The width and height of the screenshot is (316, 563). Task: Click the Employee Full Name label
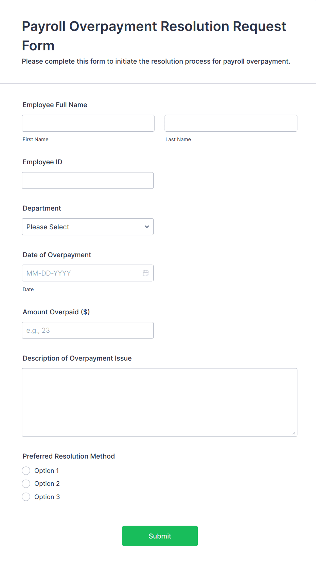pyautogui.click(x=55, y=105)
